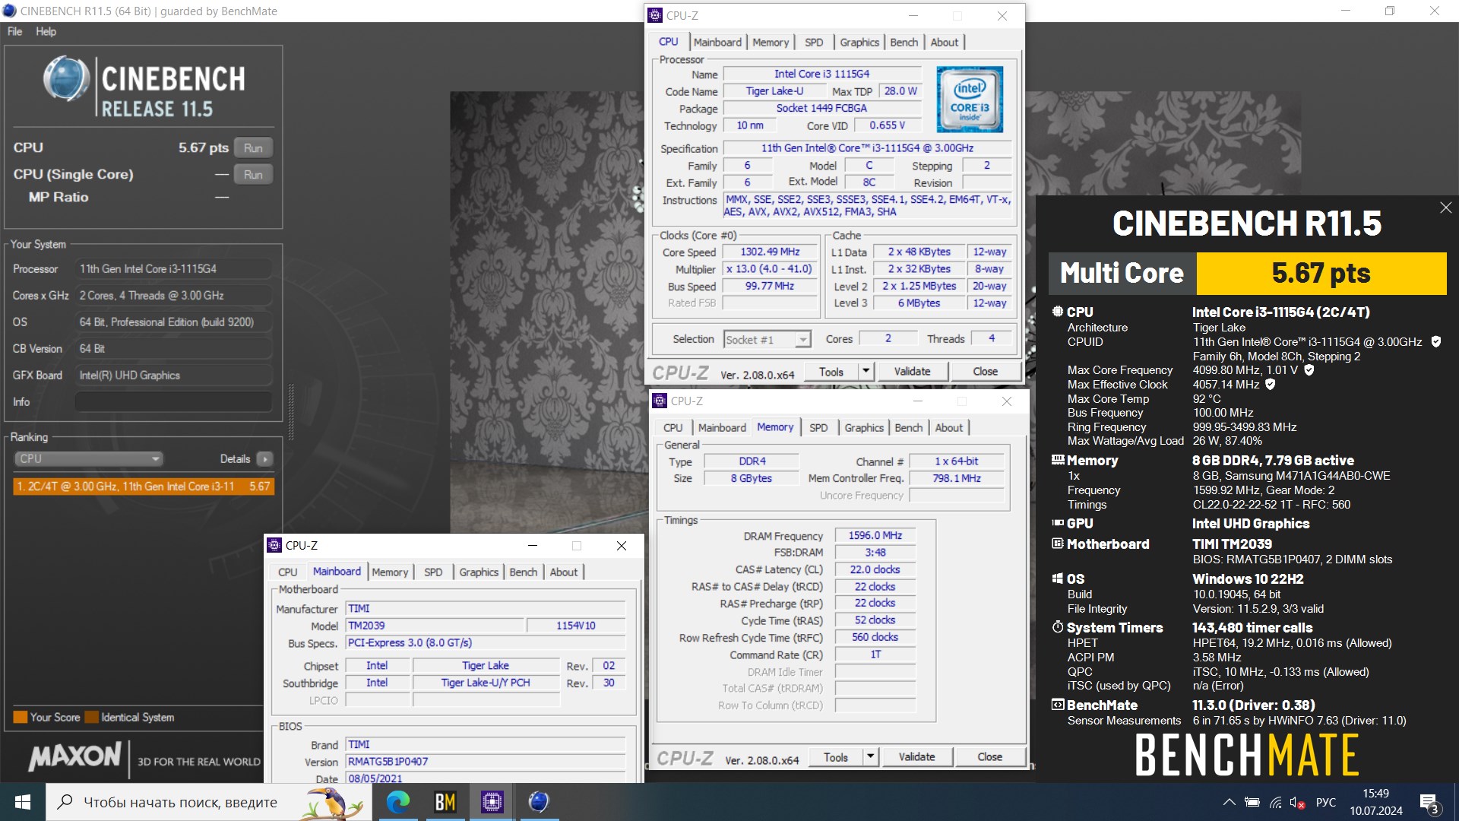The height and width of the screenshot is (821, 1459).
Task: Open Microsoft Edge from taskbar
Action: 397,802
